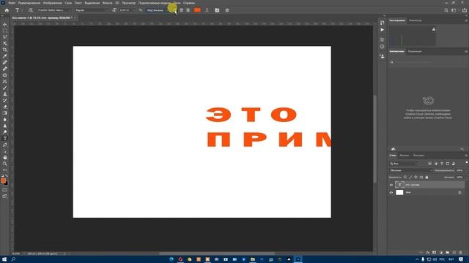Viewport: 469px width, 263px height.
Task: Open the anti-aliasing method dropdown
Action: pos(158,10)
